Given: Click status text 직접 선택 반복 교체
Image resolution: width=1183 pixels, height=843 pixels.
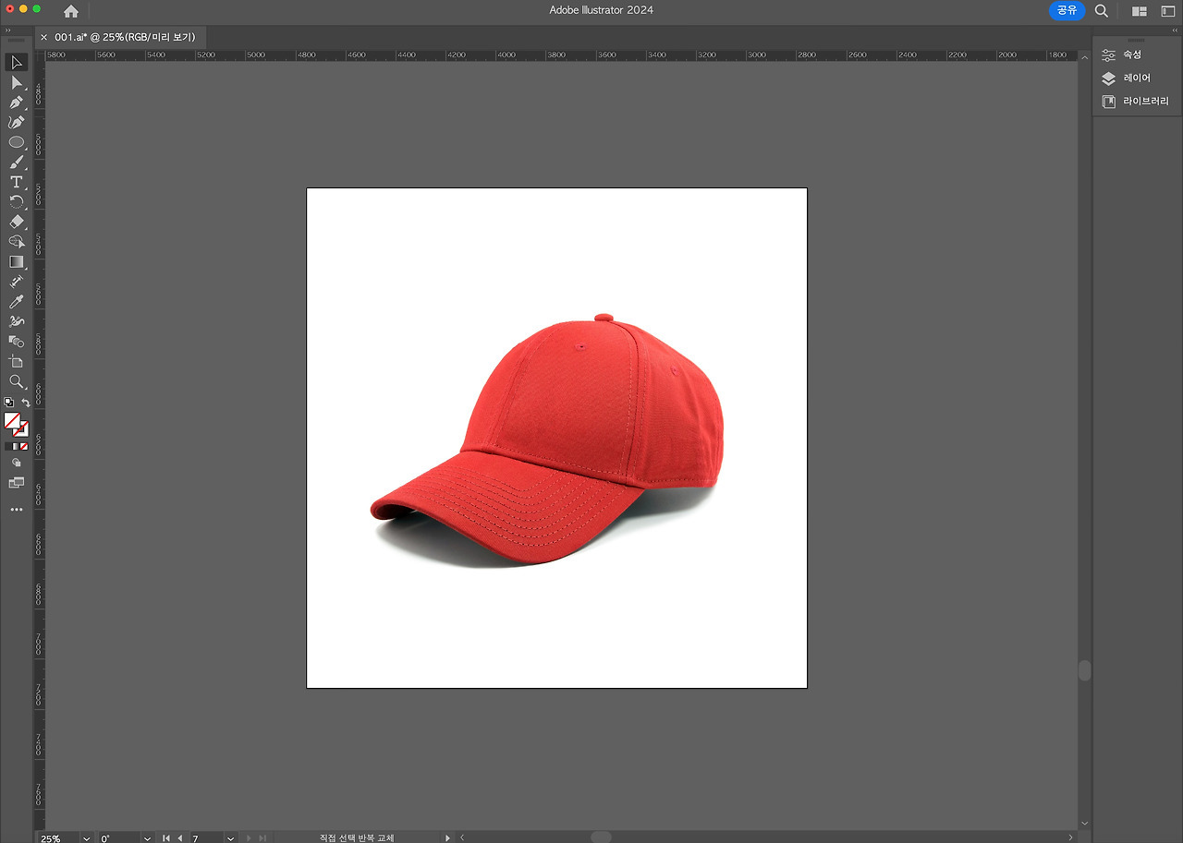Looking at the screenshot, I should pyautogui.click(x=357, y=837).
